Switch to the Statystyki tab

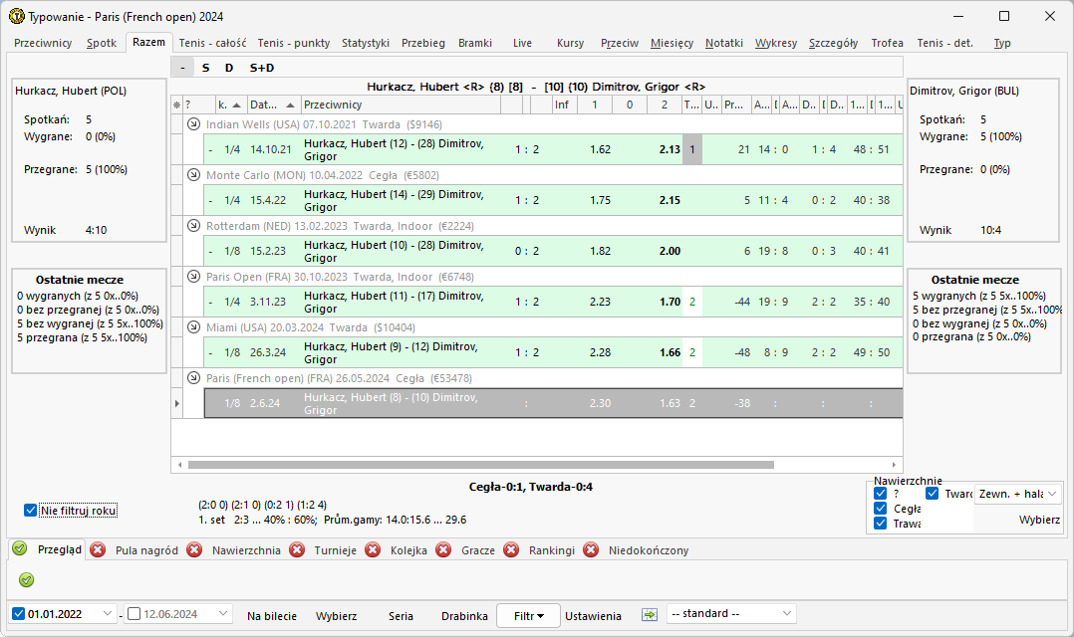tap(365, 43)
